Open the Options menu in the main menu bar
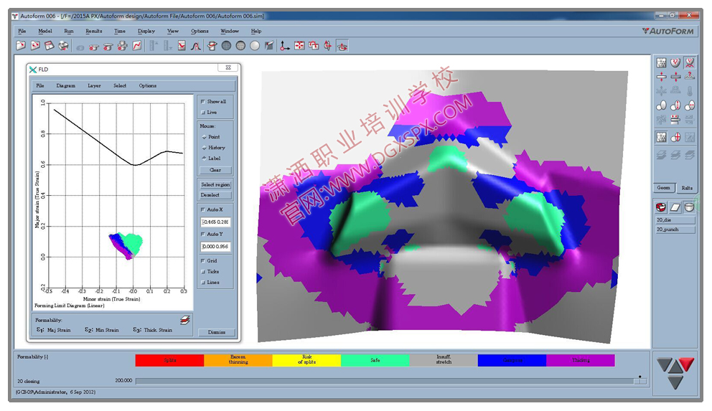The image size is (712, 411). click(200, 32)
